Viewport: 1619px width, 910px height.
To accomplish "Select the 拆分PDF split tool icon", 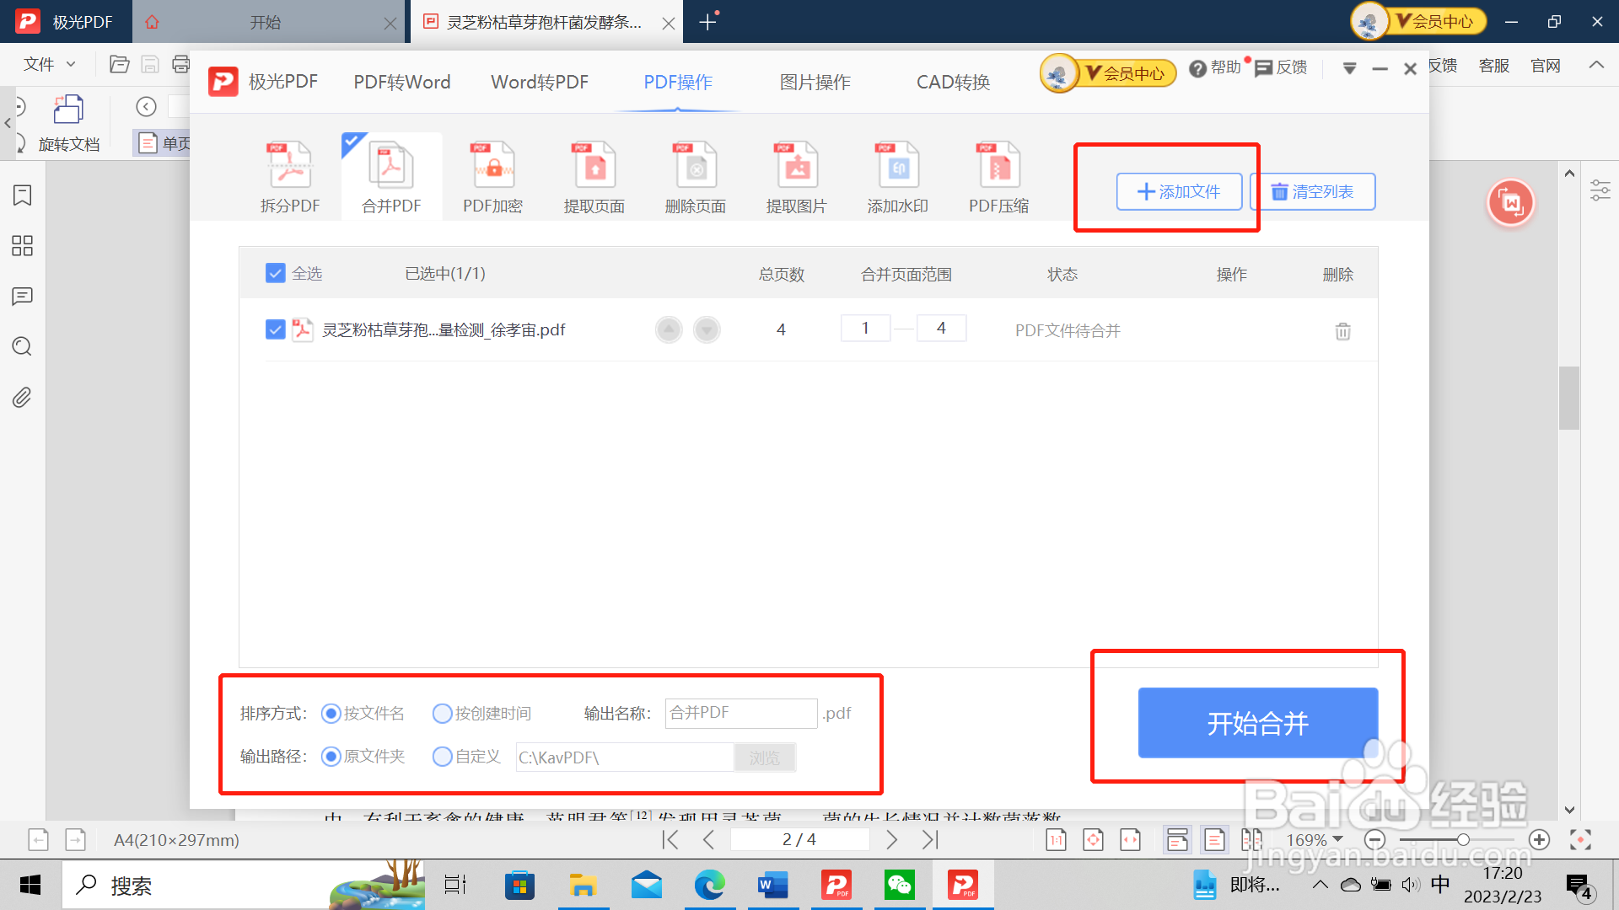I will (290, 165).
